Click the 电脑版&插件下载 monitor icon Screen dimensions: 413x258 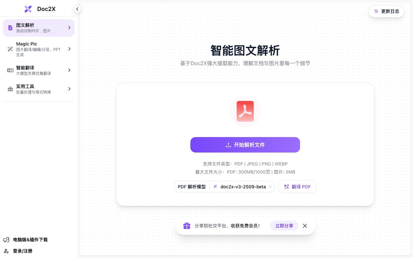[6, 240]
